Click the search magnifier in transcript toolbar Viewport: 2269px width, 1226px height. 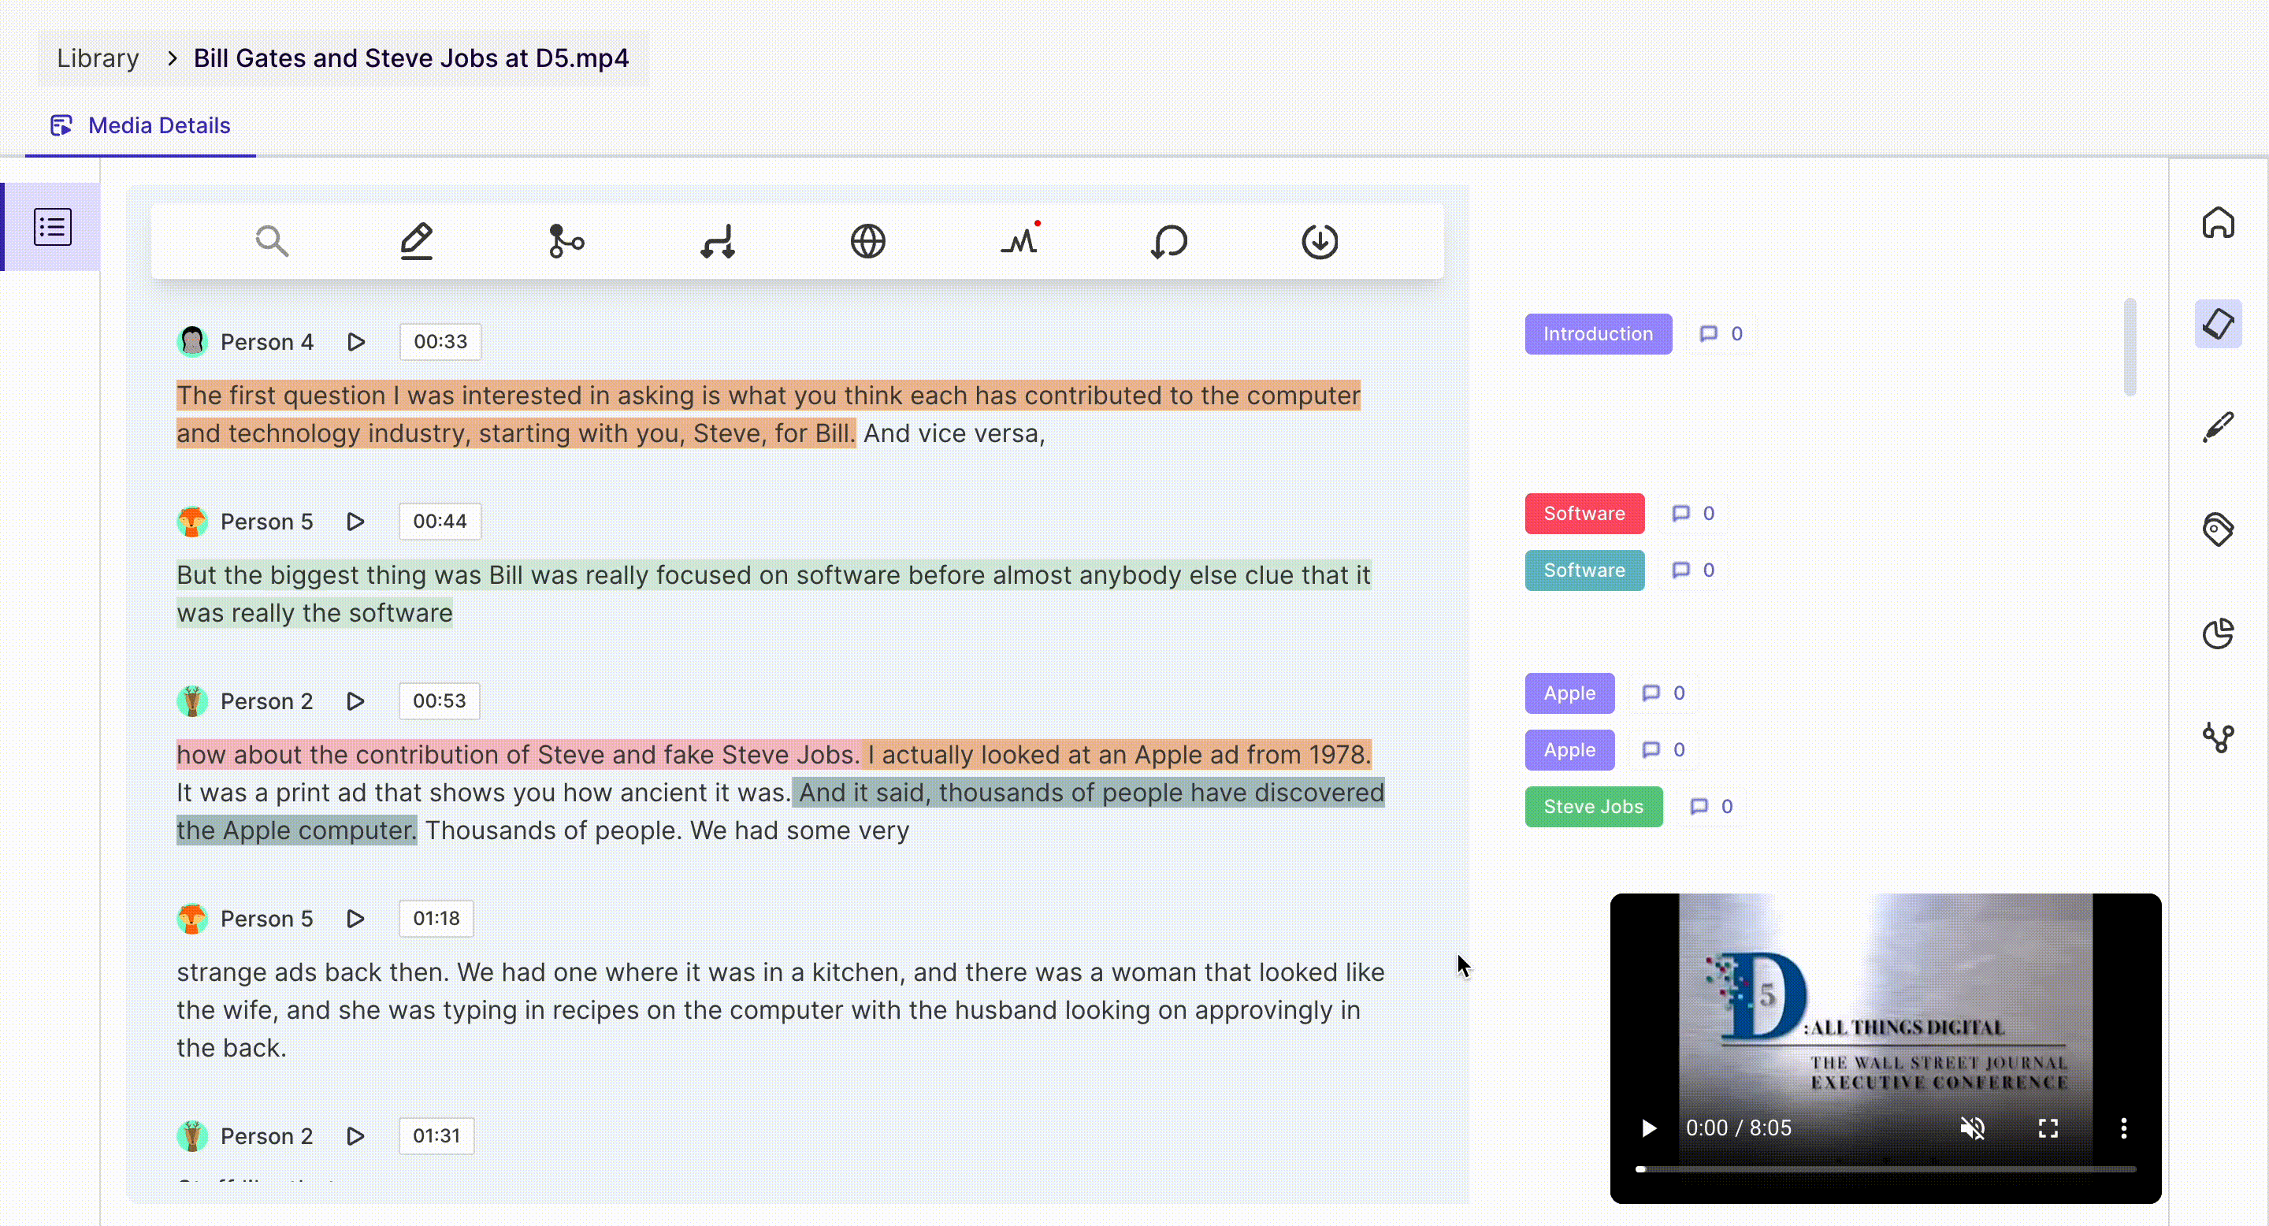[271, 240]
